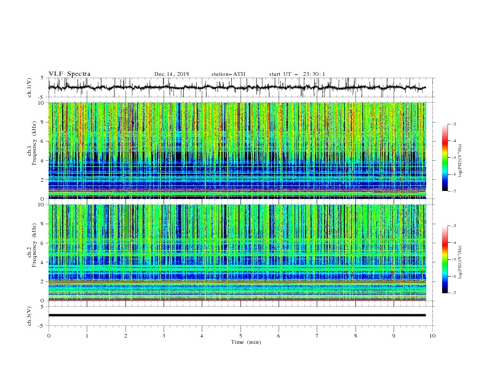
Task: Click the "station=ATH" header label
Action: (228, 74)
